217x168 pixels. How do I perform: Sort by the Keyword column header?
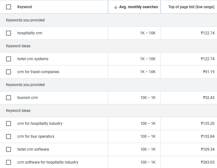coord(25,7)
